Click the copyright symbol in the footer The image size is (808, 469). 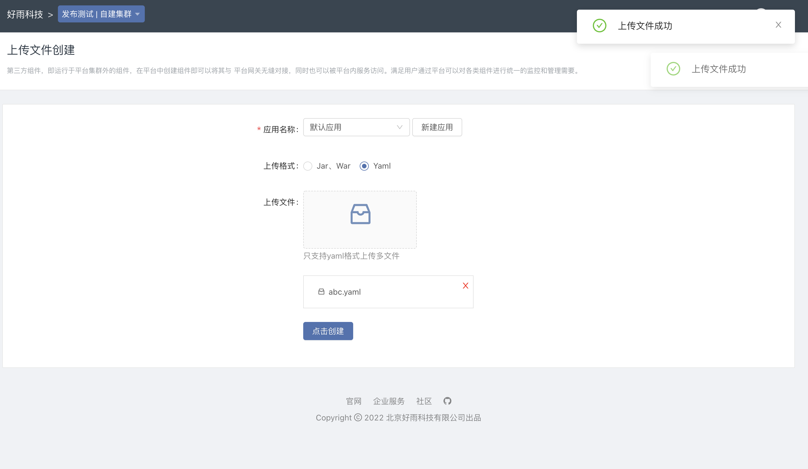[x=358, y=417]
